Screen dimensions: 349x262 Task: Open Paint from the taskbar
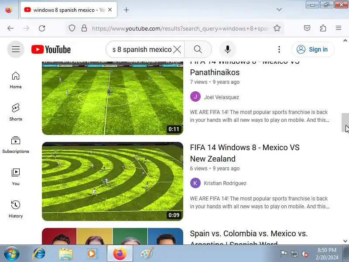point(147,254)
